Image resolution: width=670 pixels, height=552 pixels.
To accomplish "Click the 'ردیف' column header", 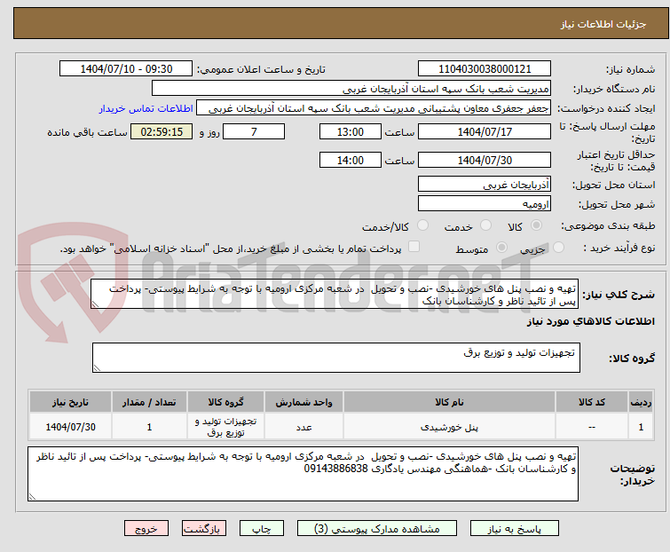I will (x=641, y=402).
